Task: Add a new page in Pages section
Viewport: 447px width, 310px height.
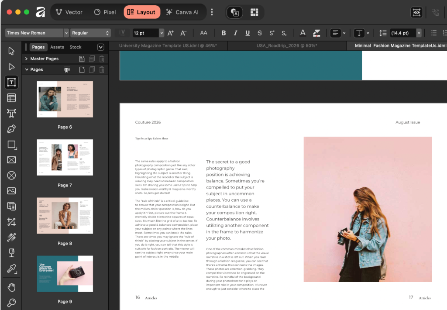Action: [82, 69]
